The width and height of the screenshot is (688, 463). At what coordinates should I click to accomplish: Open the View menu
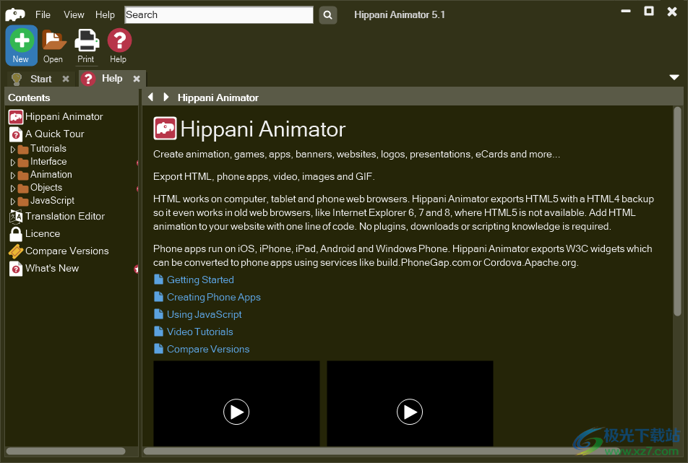(x=74, y=14)
